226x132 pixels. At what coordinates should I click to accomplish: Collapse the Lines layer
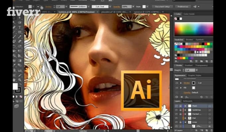pyautogui.click(x=185, y=122)
